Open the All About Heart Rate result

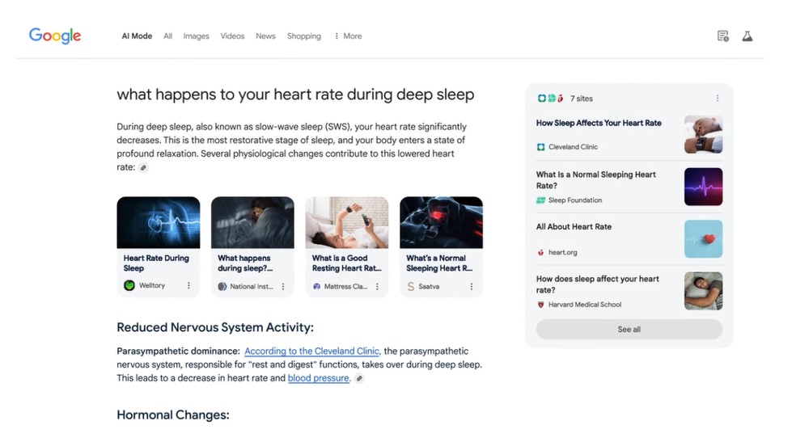click(574, 227)
